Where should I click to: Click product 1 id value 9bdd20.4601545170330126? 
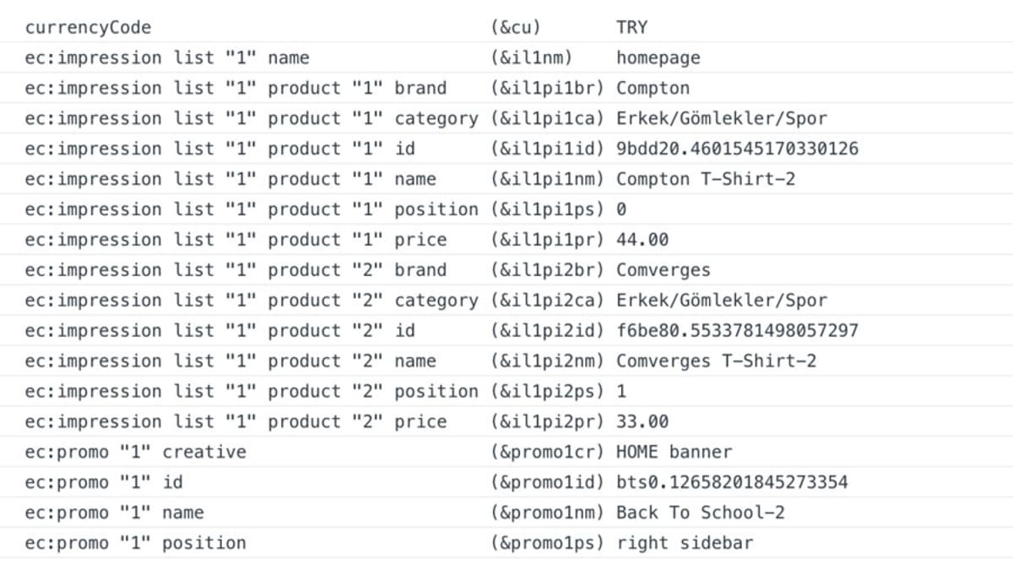coord(738,149)
